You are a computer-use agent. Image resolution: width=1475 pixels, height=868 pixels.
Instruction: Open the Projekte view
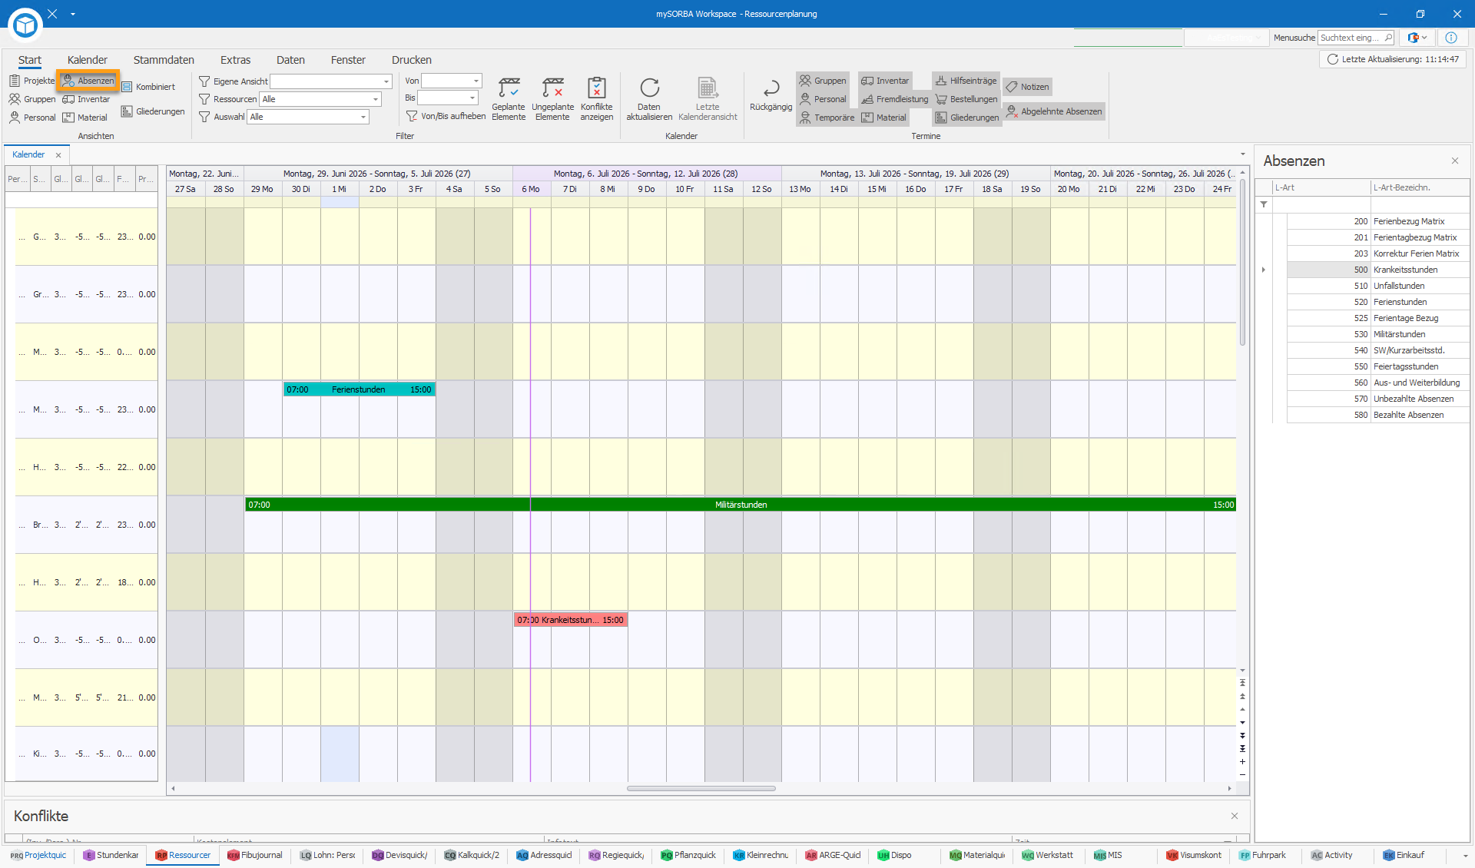[x=32, y=81]
